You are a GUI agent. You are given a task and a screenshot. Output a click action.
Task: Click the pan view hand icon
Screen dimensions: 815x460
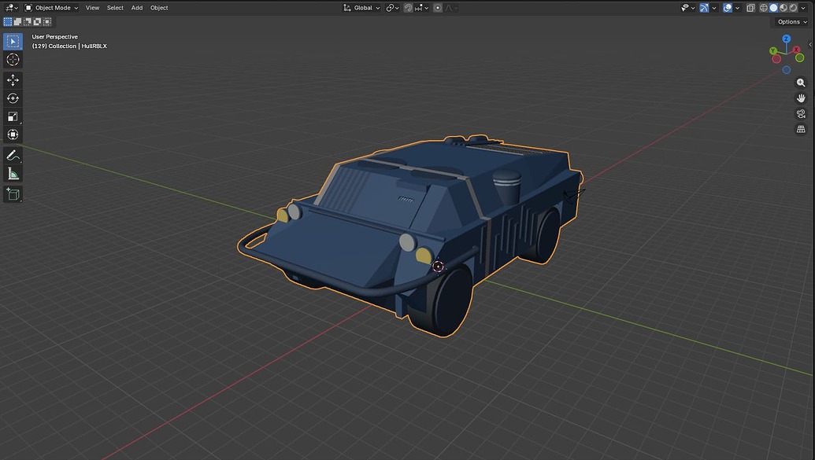(801, 98)
